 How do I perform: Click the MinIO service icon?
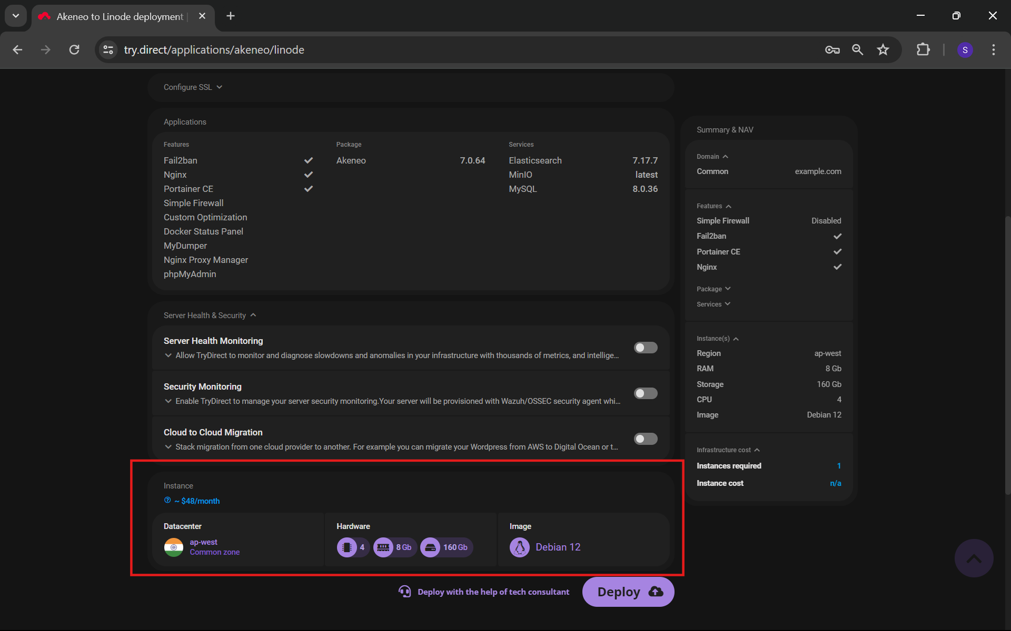tap(522, 175)
